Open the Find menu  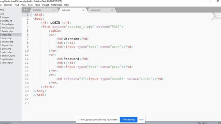pyautogui.click(x=17, y=5)
